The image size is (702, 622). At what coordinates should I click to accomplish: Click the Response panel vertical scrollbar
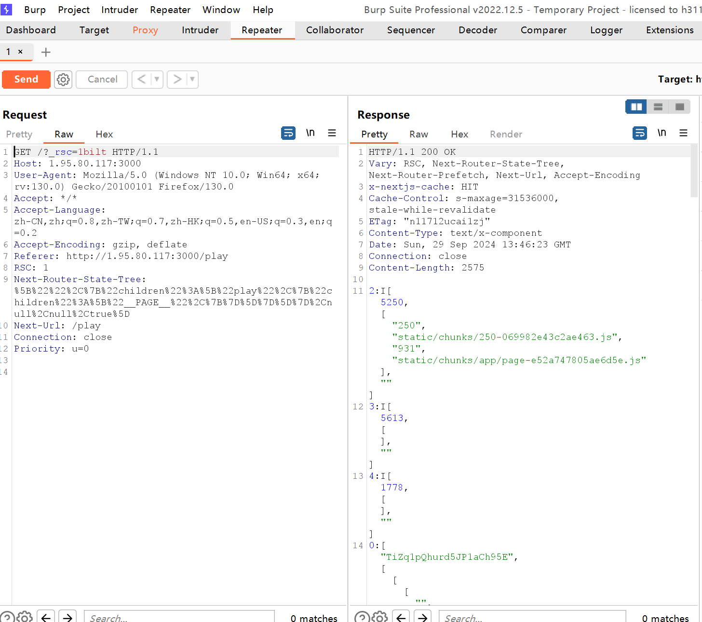point(694,171)
